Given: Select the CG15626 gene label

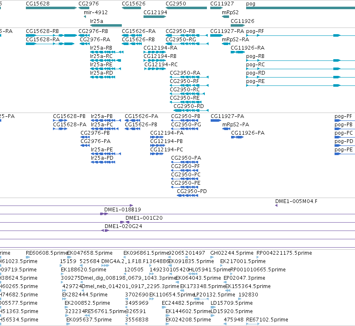Looking at the screenshot, I should [133, 4].
